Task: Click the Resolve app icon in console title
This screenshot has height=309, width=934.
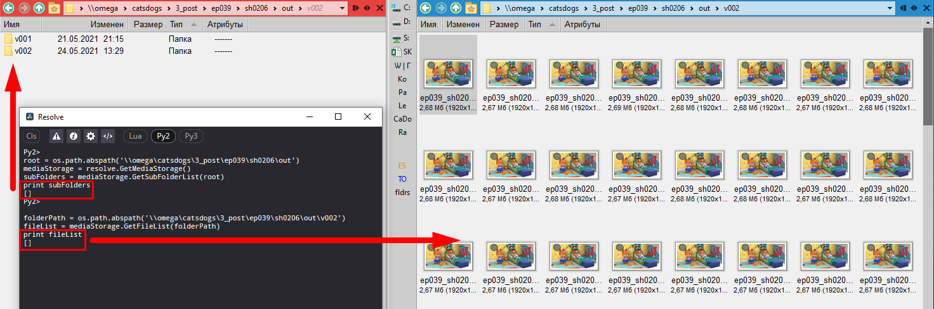Action: pyautogui.click(x=30, y=117)
